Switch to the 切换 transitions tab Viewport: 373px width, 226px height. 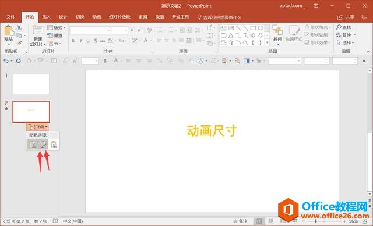click(80, 17)
